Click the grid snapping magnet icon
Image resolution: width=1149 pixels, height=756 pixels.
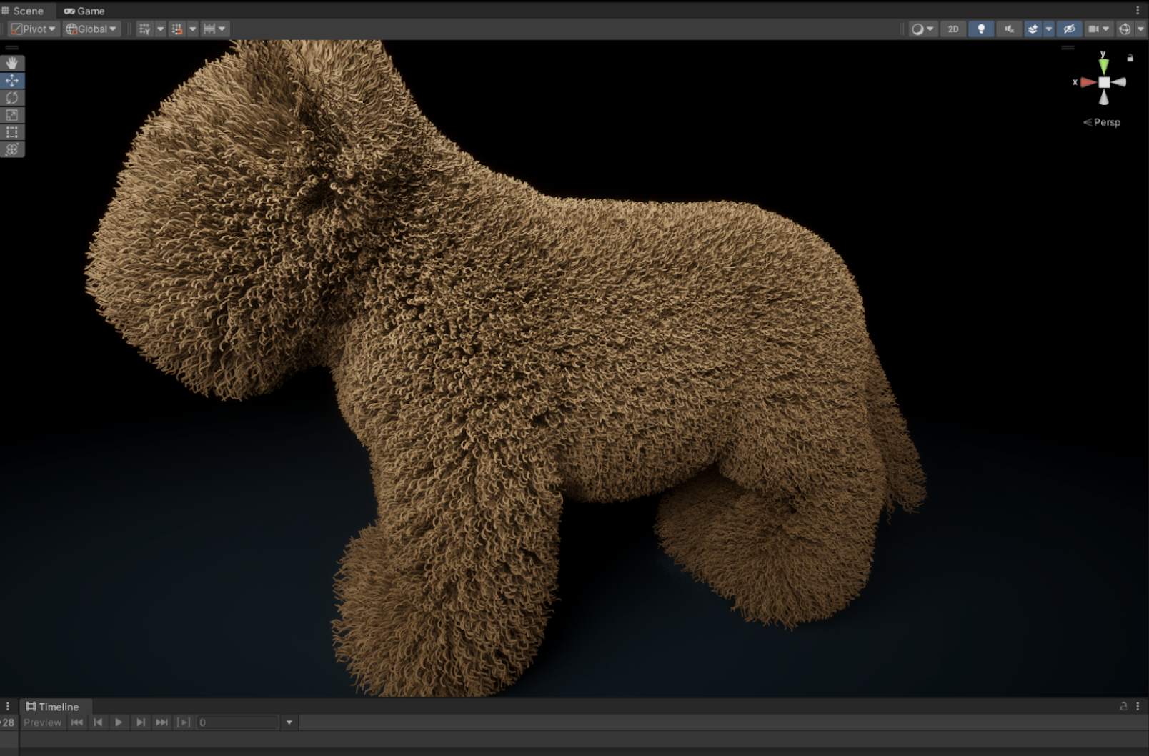(x=176, y=29)
